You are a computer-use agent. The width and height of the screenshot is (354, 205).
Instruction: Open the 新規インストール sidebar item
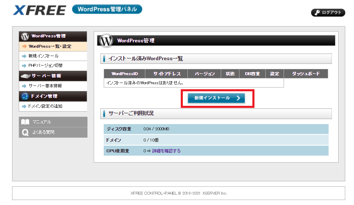pos(53,56)
